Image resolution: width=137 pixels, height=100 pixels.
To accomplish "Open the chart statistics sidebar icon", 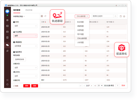I will (x=7, y=26).
